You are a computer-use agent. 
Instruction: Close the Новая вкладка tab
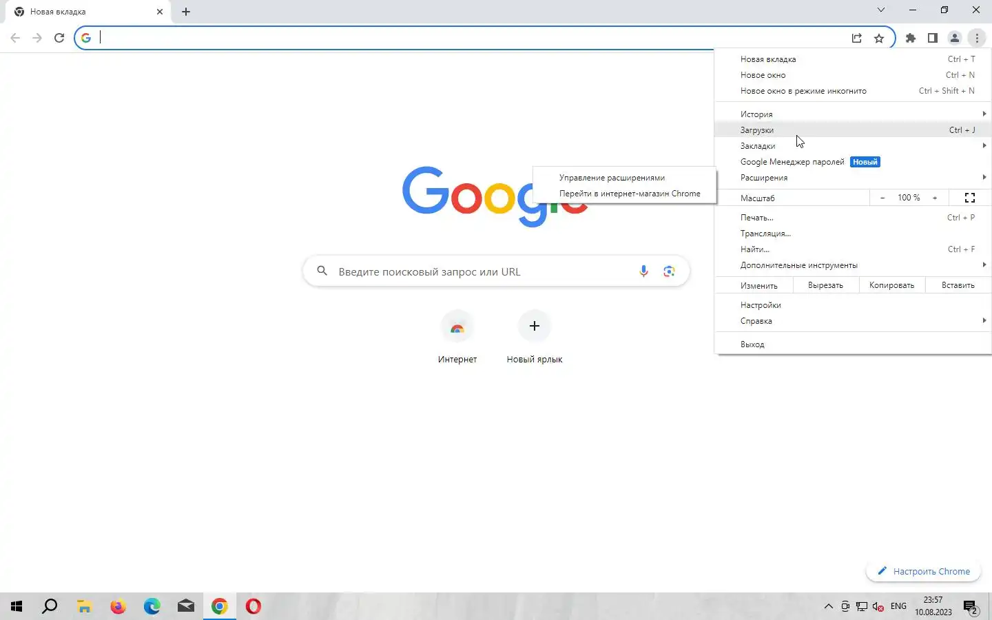[160, 12]
